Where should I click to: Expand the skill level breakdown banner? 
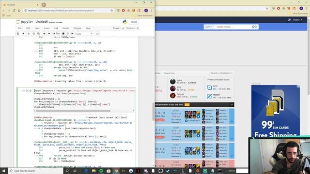pos(232,105)
